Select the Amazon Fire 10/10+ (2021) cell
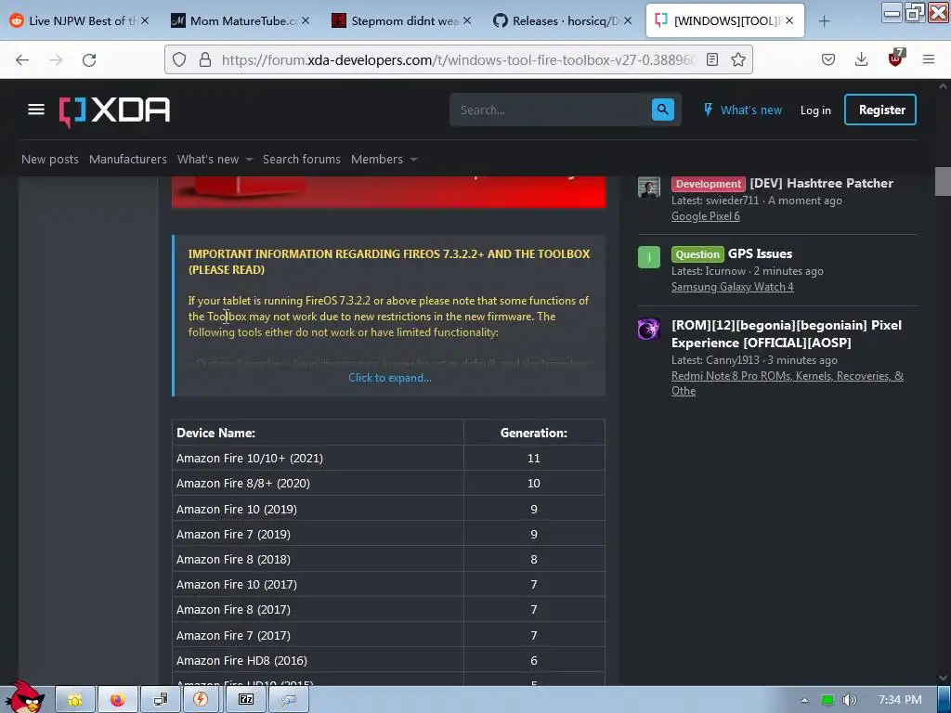Image resolution: width=951 pixels, height=713 pixels. click(x=318, y=459)
